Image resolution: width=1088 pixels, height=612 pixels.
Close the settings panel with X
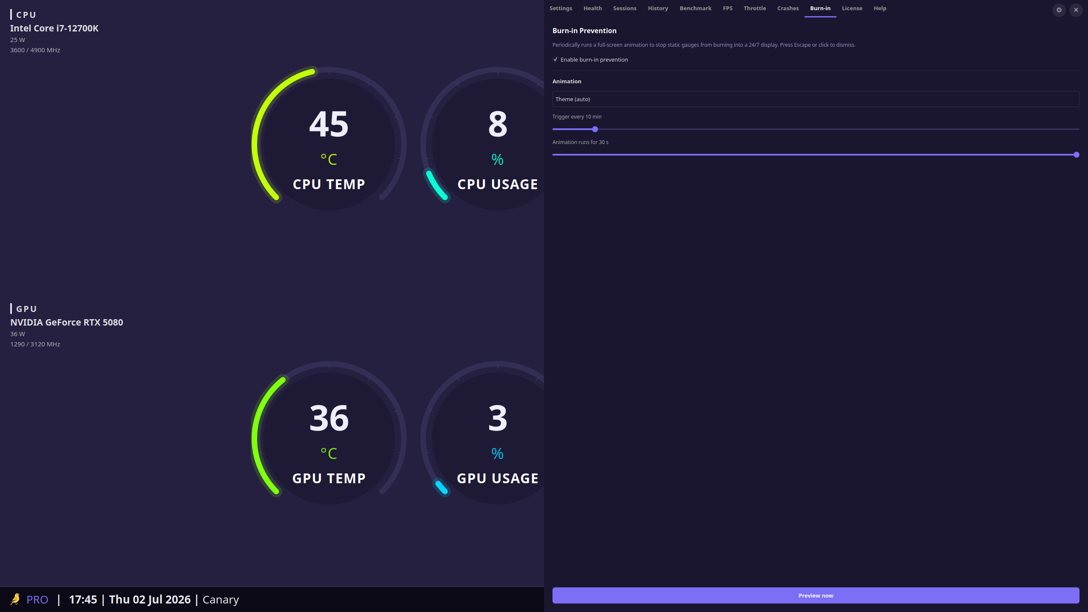(x=1076, y=10)
